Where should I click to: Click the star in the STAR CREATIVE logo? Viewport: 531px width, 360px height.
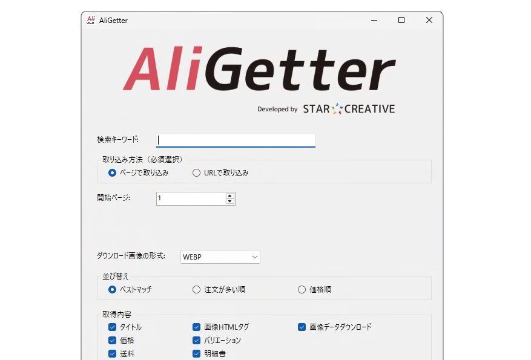(337, 109)
